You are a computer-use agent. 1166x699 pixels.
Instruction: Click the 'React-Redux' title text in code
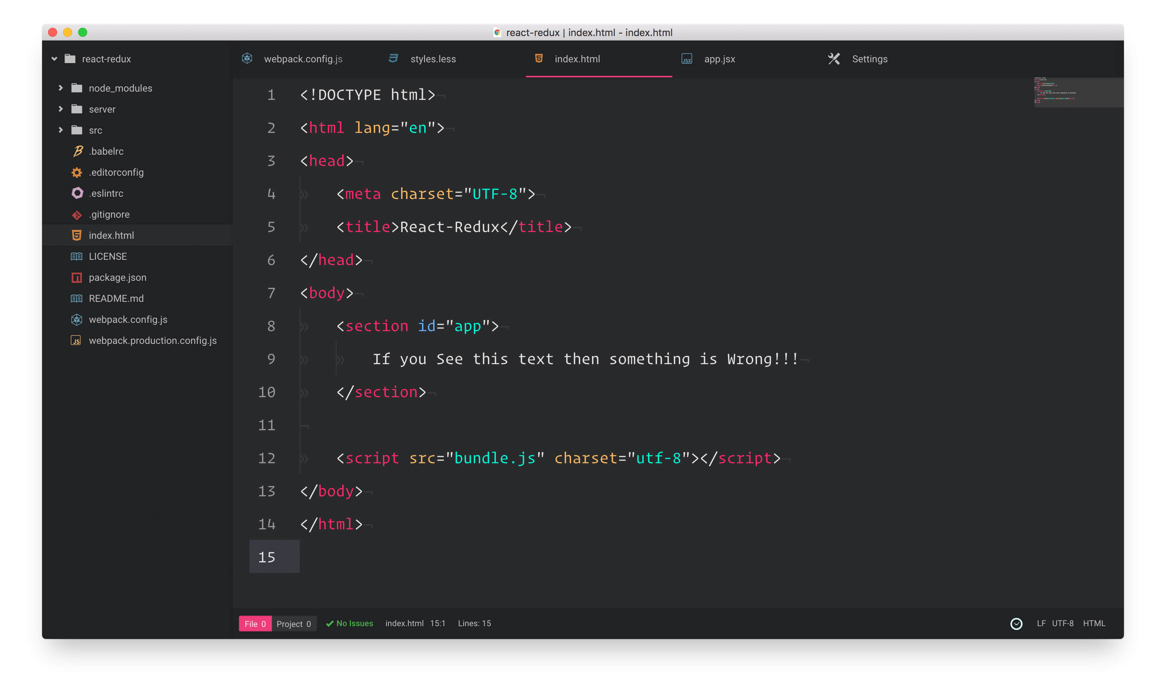point(449,227)
